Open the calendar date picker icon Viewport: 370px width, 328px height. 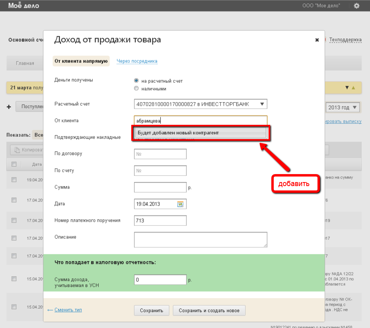point(180,204)
